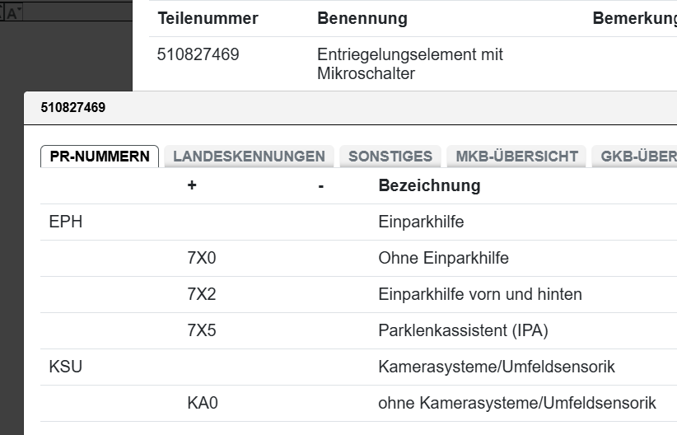
Task: Select the SONSTIGES tab
Action: pos(390,157)
